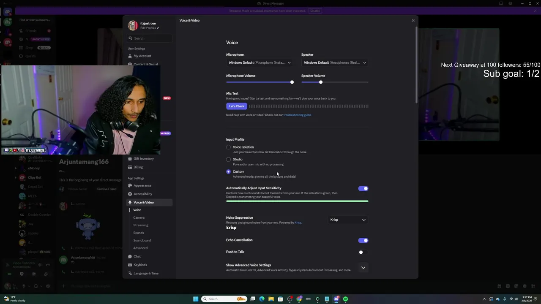Select the Studio input profile

pos(228,159)
